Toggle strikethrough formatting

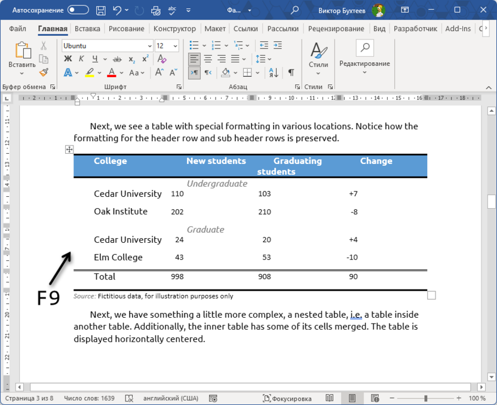pos(116,58)
